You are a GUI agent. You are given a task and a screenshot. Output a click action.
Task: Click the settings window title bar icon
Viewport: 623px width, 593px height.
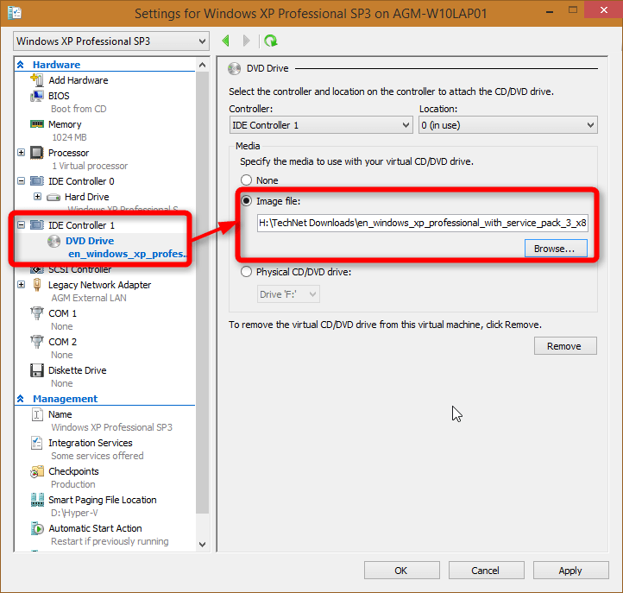click(15, 13)
